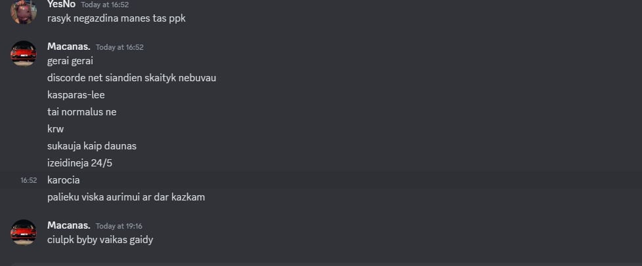The image size is (642, 266).
Task: Click Macanas username at 16:52
Action: pos(69,47)
